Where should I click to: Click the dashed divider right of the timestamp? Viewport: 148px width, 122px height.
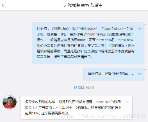click(122, 88)
